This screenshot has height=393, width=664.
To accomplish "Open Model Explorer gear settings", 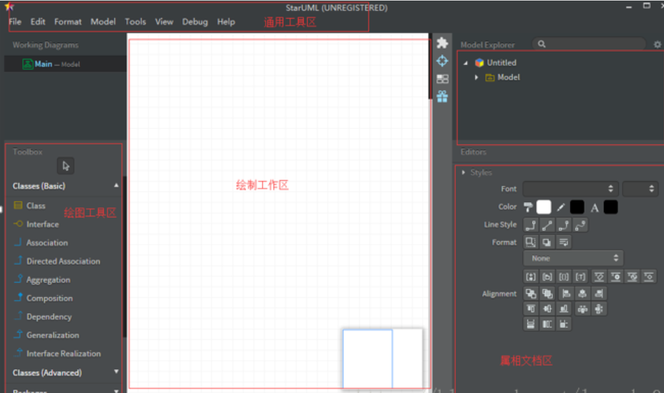I will tap(657, 44).
